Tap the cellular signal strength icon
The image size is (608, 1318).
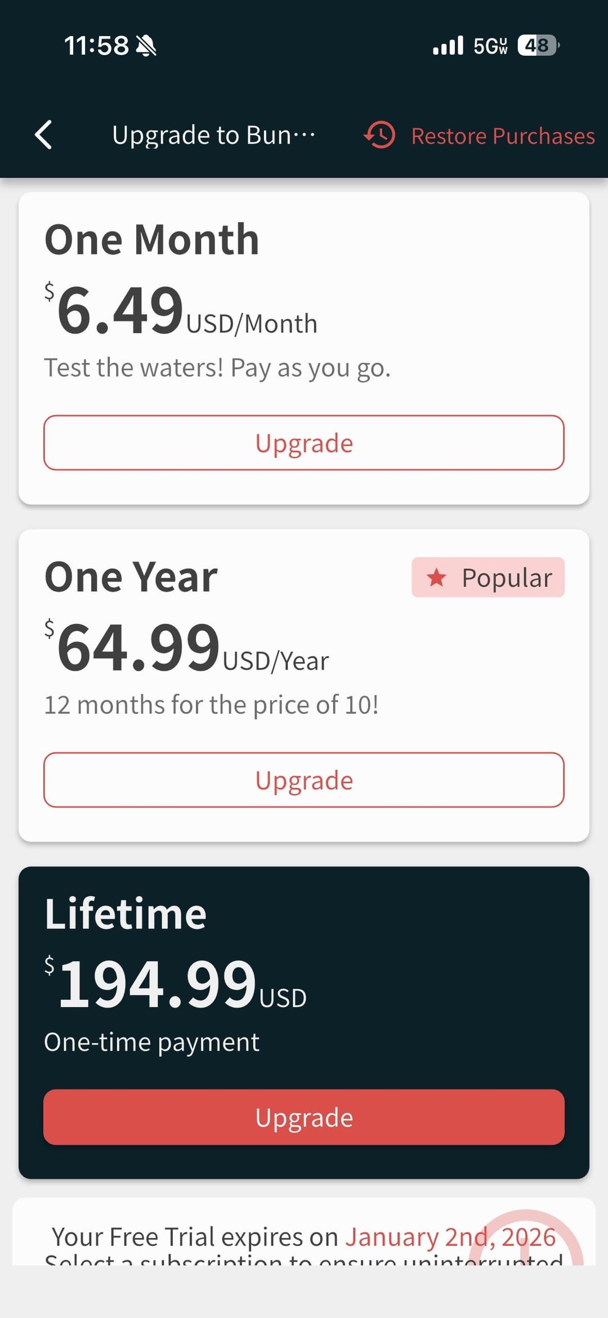pos(448,46)
